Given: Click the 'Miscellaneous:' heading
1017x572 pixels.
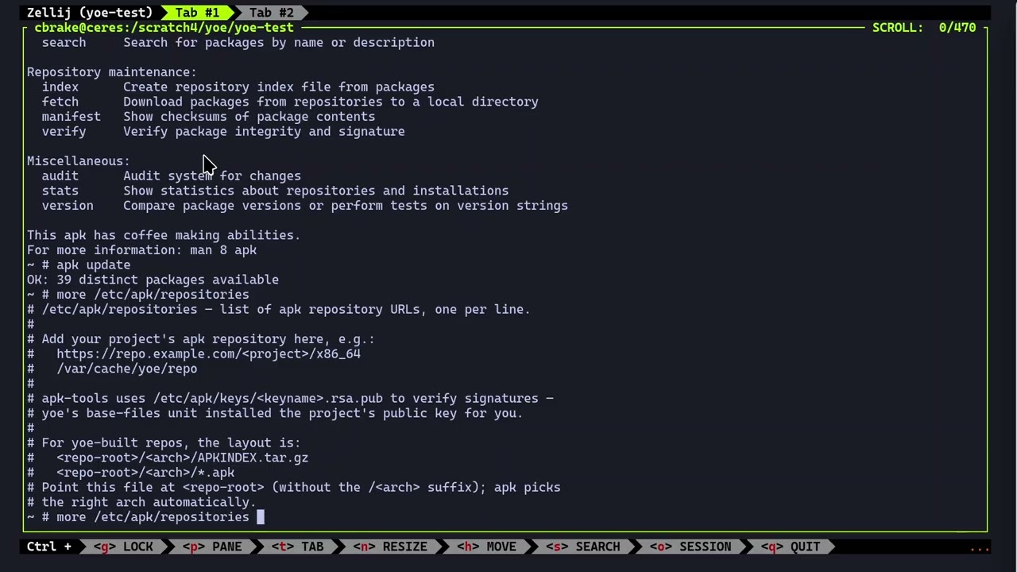Looking at the screenshot, I should pos(78,161).
